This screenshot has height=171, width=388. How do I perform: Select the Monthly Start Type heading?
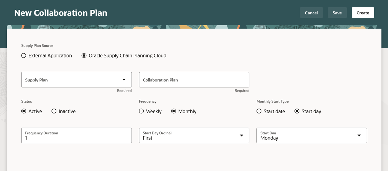tap(272, 101)
